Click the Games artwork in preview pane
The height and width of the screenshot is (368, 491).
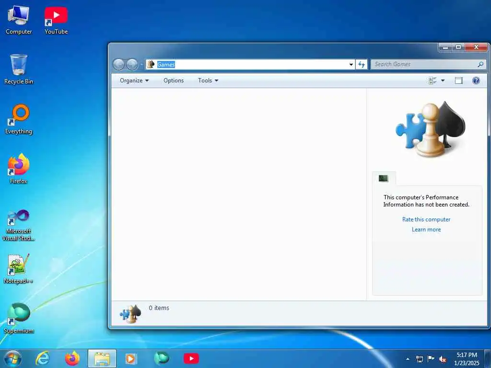[x=430, y=129]
